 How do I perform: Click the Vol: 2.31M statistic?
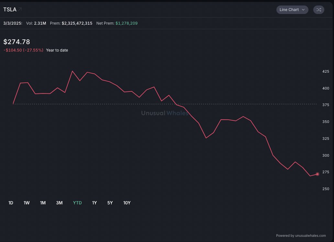click(x=37, y=23)
